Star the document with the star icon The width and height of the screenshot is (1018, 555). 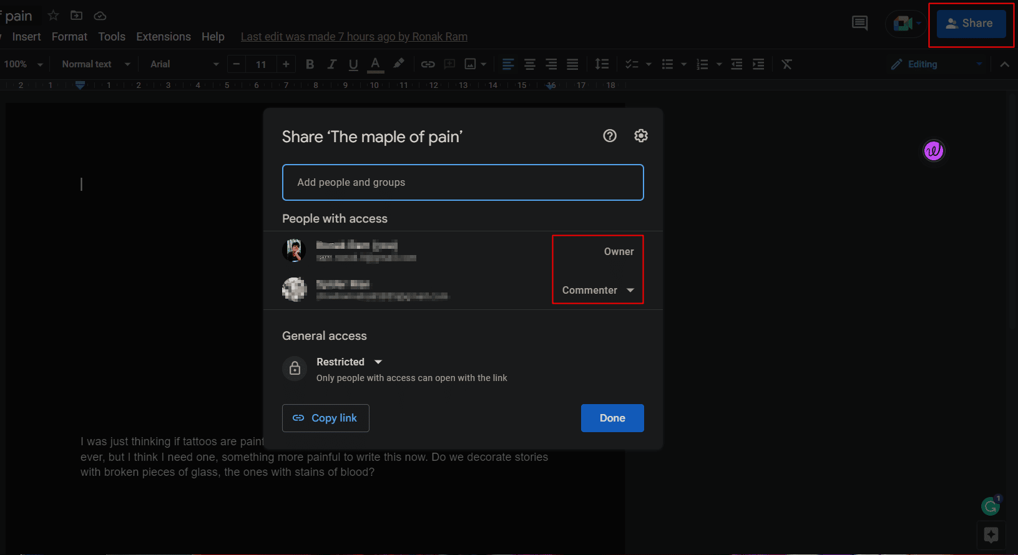(54, 16)
